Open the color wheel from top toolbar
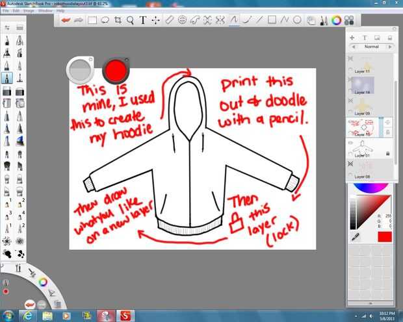The height and width of the screenshot is (322, 403). pos(336,20)
